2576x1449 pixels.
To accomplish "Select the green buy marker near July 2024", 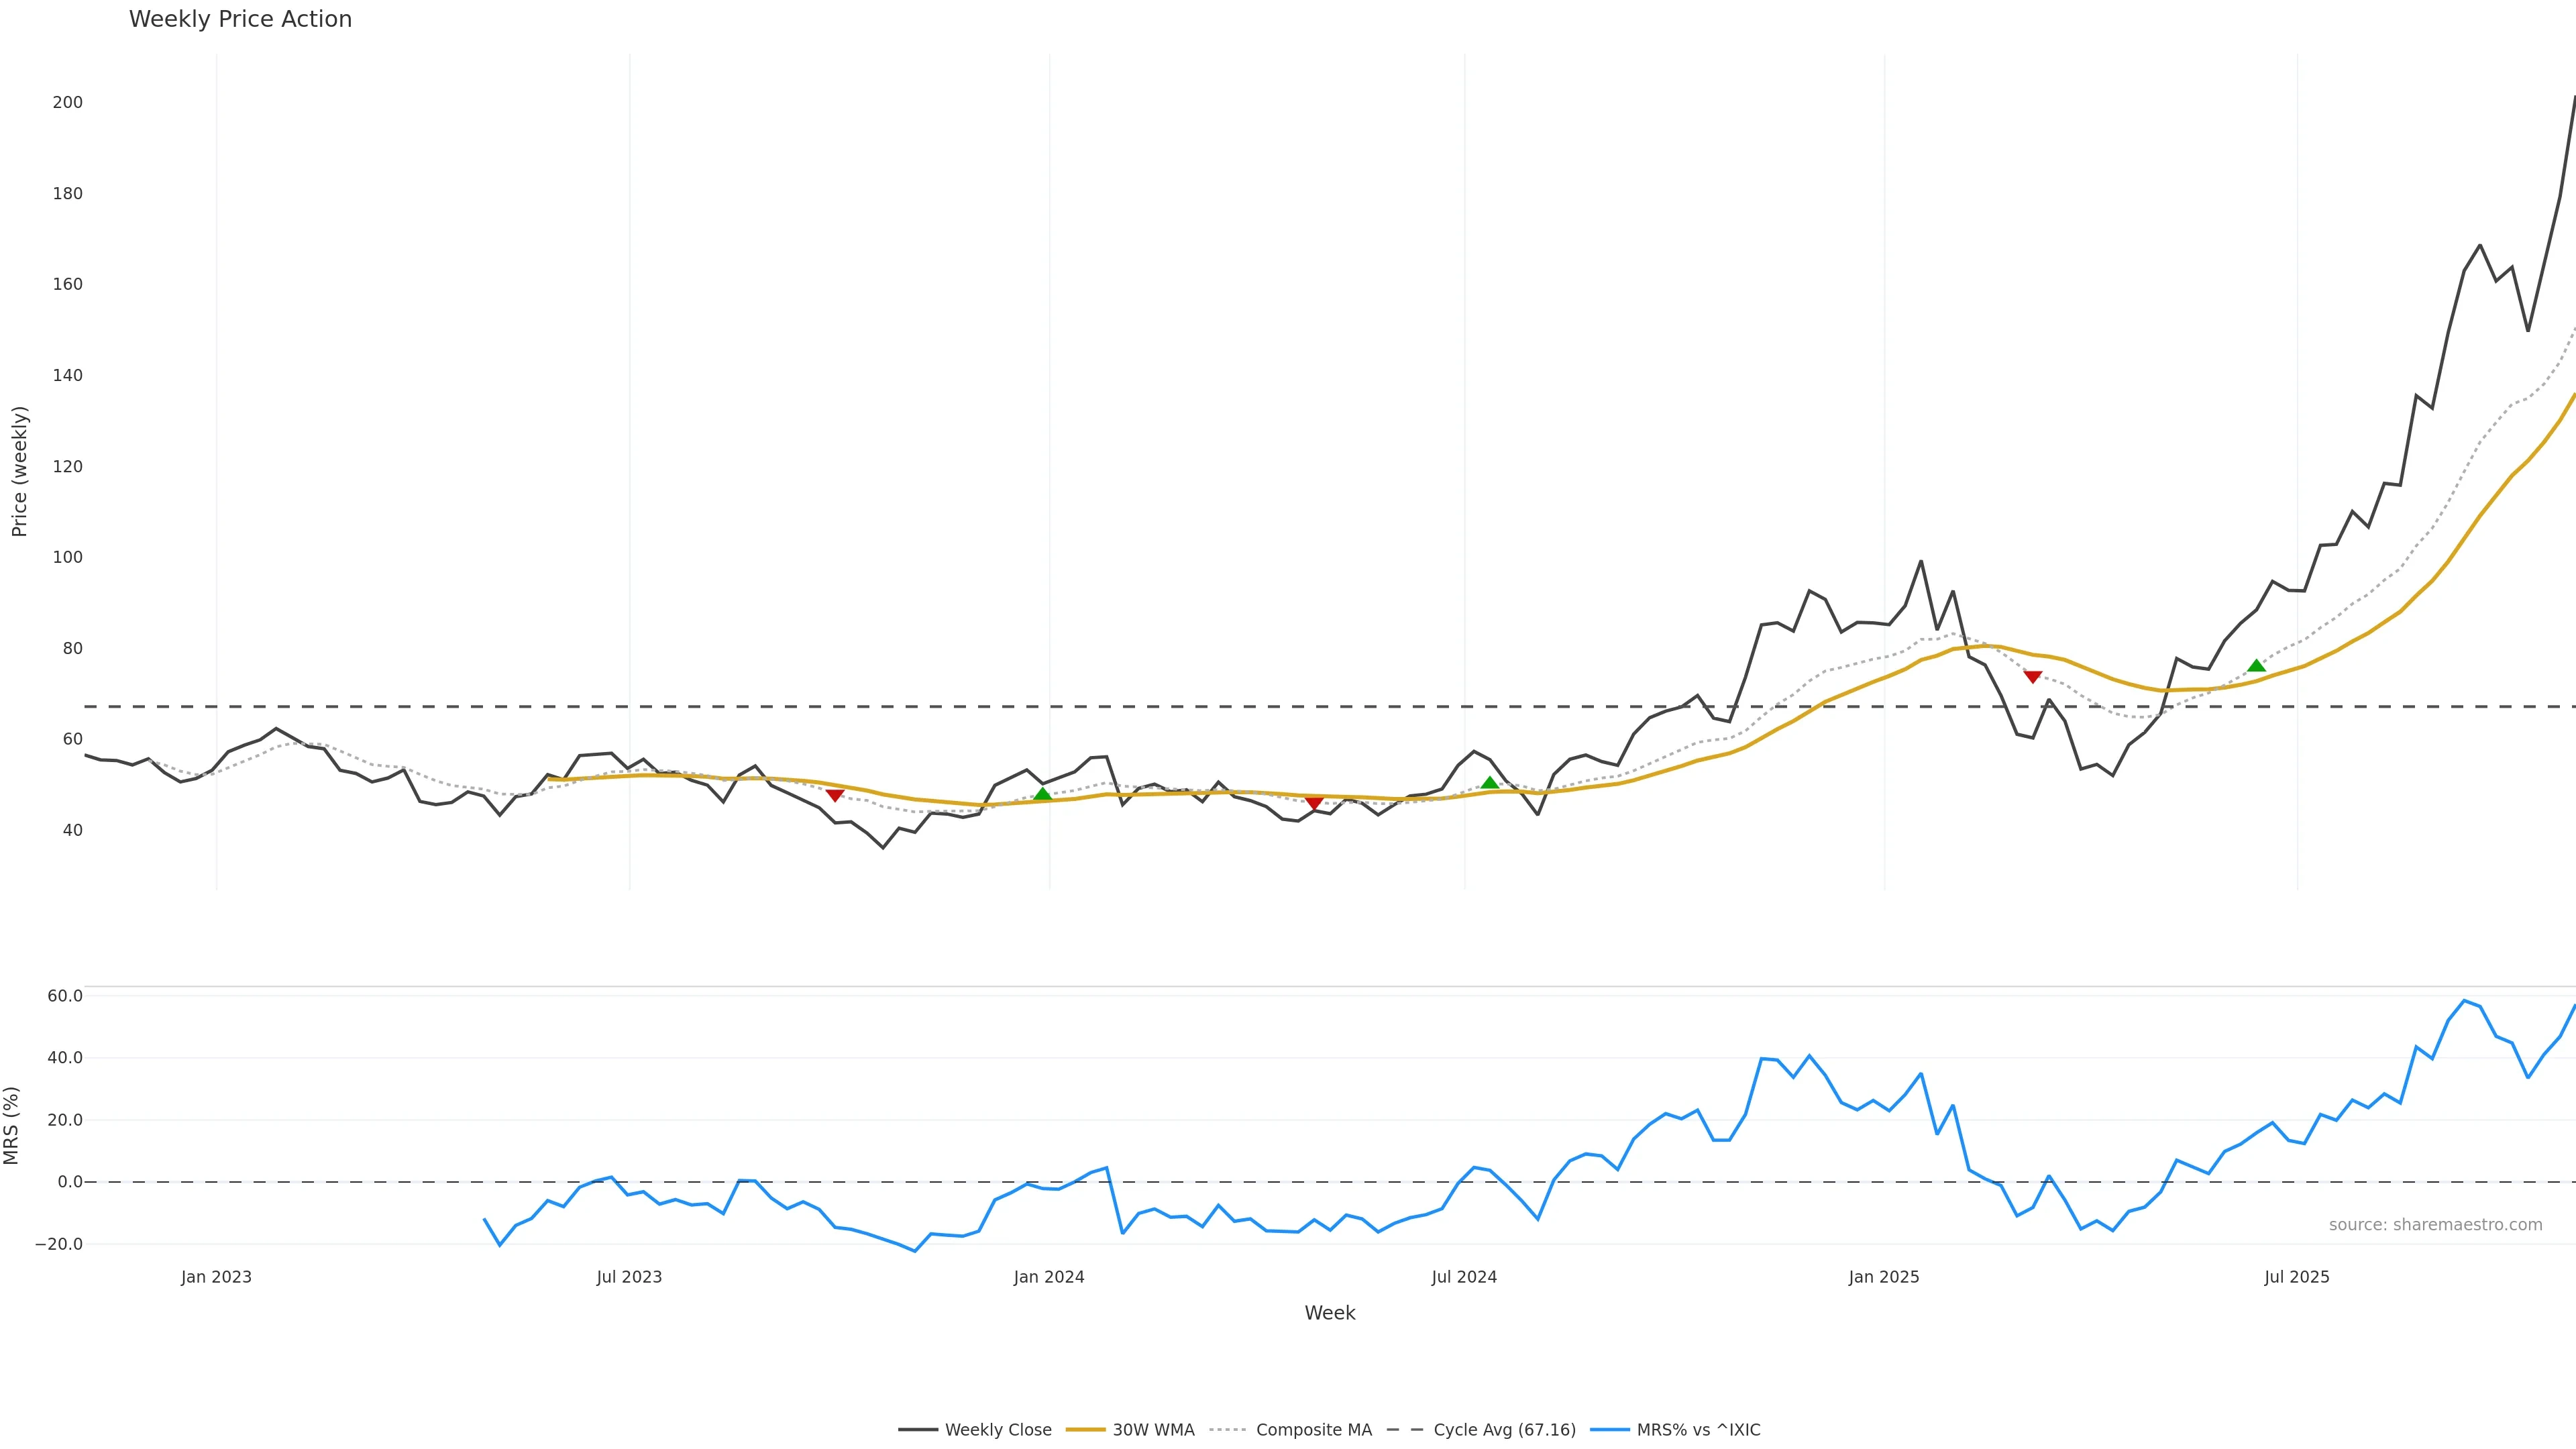I will [1489, 783].
